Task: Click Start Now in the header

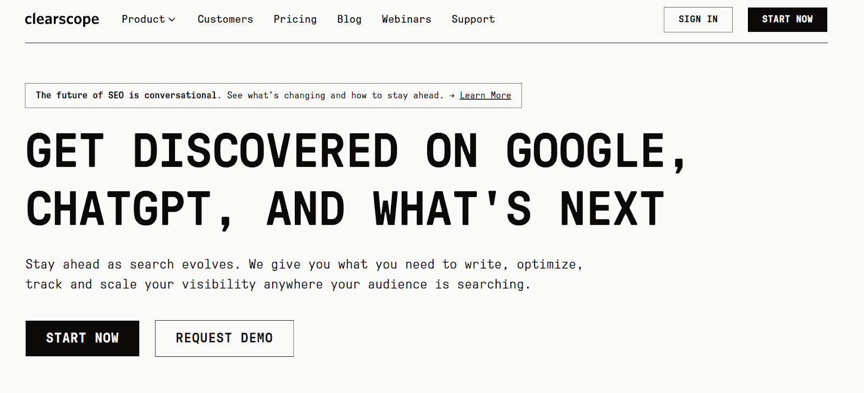Action: [787, 19]
